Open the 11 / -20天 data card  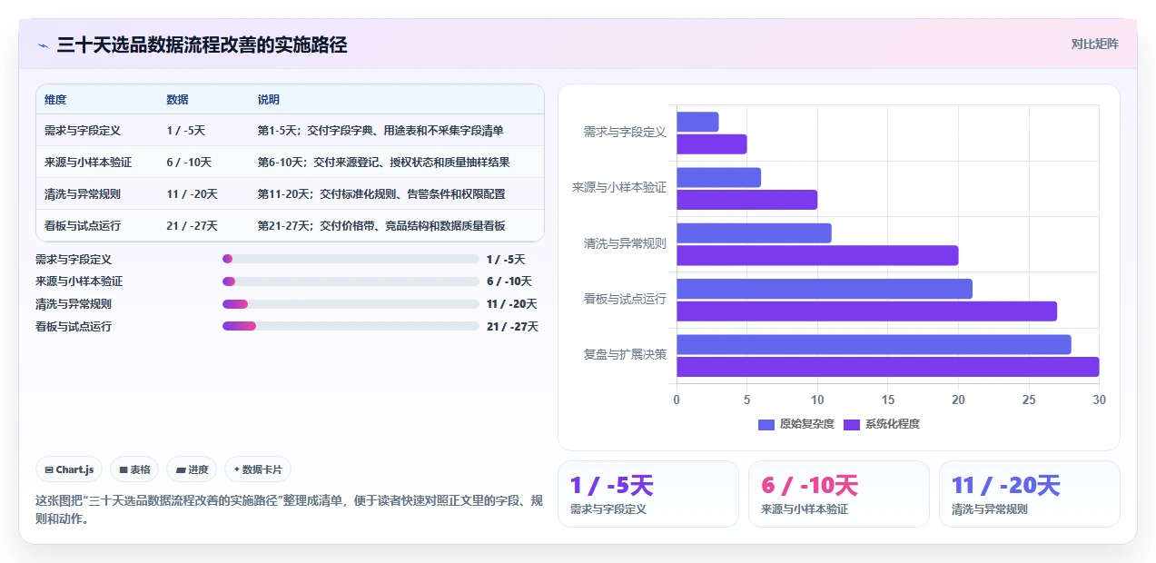coord(1030,494)
